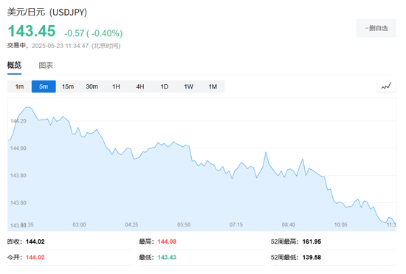Click the 52周最低 139.58 value
This screenshot has width=406, height=274.
(x=312, y=258)
